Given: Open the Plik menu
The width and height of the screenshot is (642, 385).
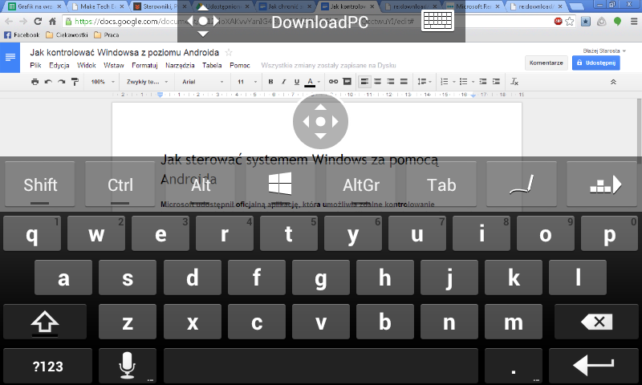Looking at the screenshot, I should [35, 66].
